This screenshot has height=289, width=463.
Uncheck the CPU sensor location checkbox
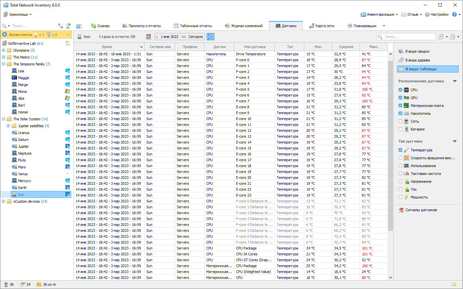tap(400, 90)
